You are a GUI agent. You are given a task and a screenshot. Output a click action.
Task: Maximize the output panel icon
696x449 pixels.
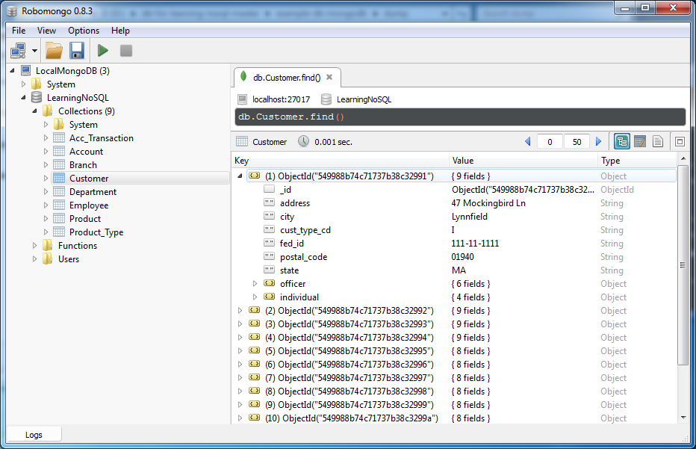tap(680, 142)
